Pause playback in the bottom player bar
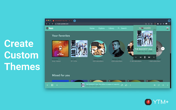 point(52,85)
